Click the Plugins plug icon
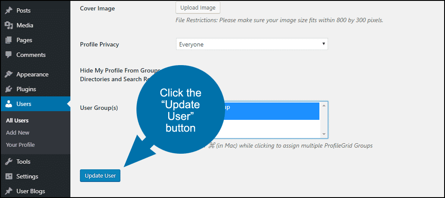Image resolution: width=445 pixels, height=198 pixels. point(9,89)
